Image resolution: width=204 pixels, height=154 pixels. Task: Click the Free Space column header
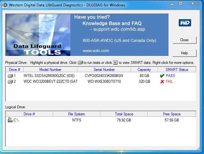172,114
